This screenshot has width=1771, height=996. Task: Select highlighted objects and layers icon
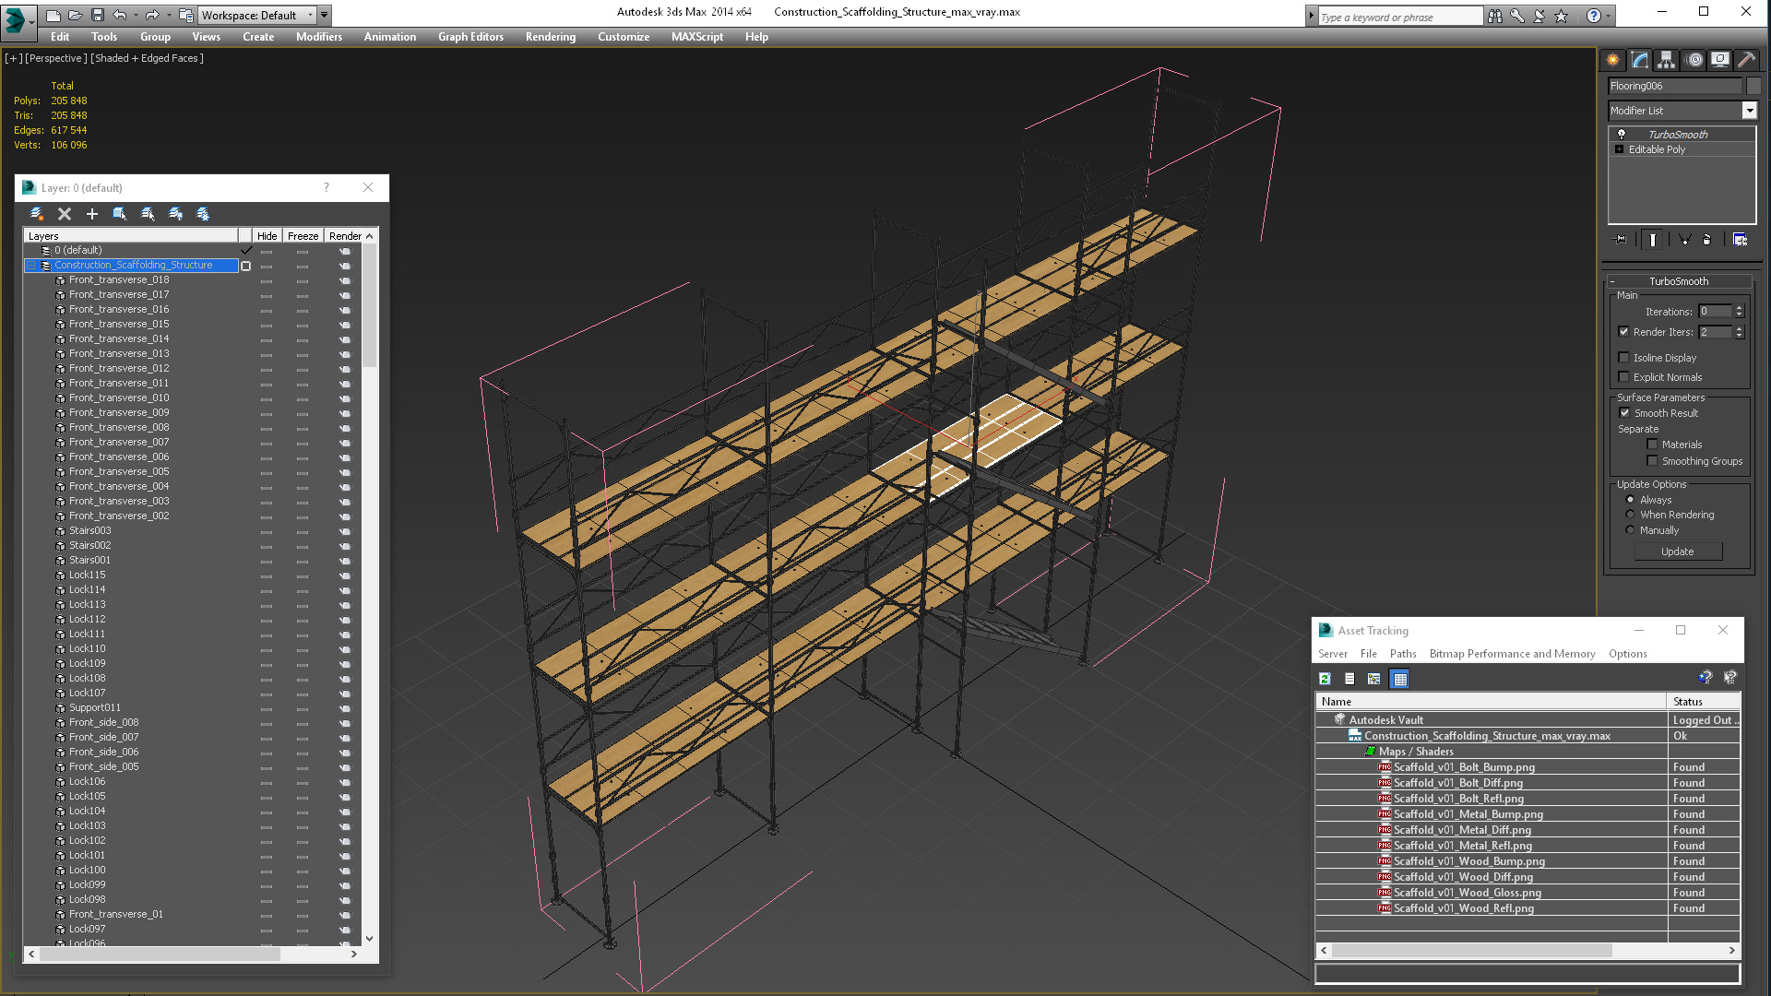pyautogui.click(x=120, y=214)
